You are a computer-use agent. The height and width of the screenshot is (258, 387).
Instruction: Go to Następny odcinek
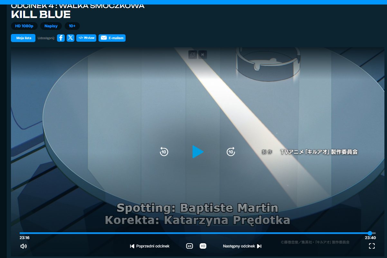242,246
